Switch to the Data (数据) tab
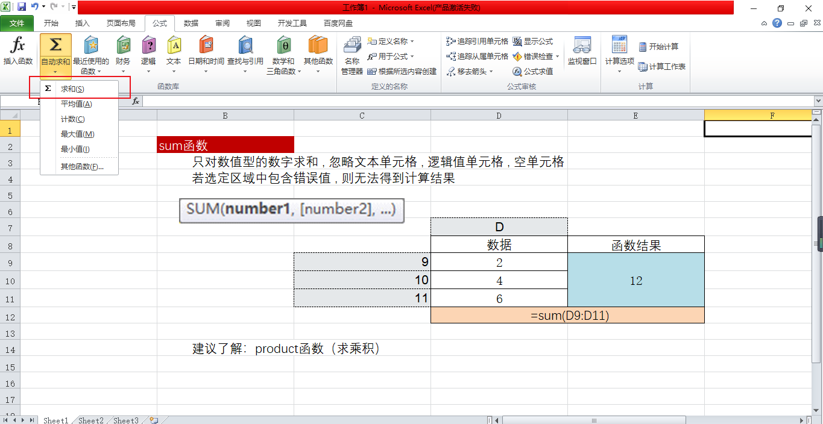The image size is (823, 424). pyautogui.click(x=191, y=23)
